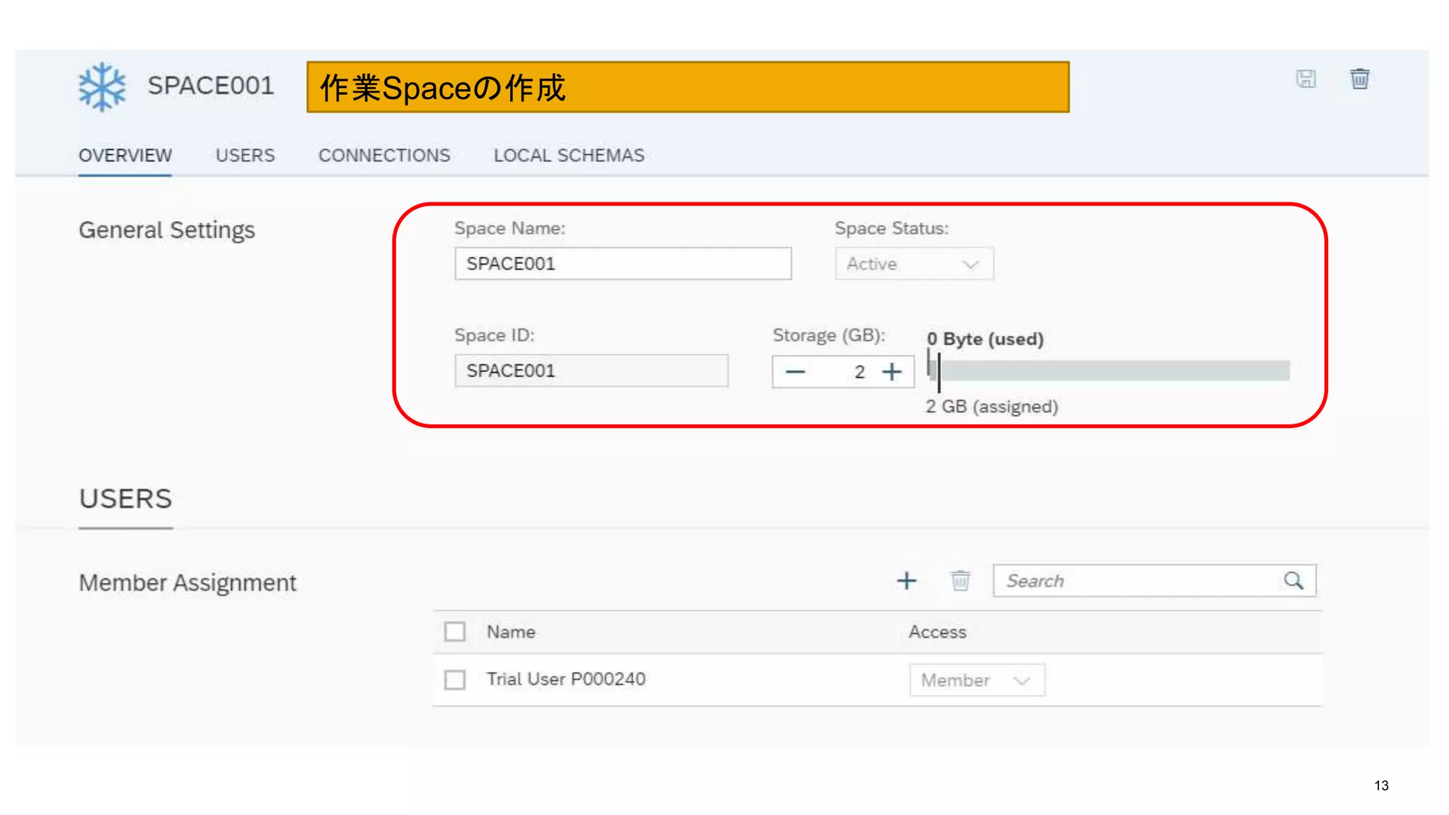This screenshot has width=1449, height=815.
Task: Click the Space Name input field
Action: [623, 264]
